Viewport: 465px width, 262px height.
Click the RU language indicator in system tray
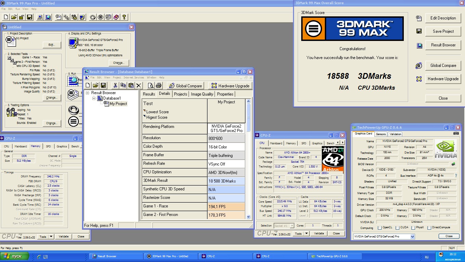pos(426,257)
